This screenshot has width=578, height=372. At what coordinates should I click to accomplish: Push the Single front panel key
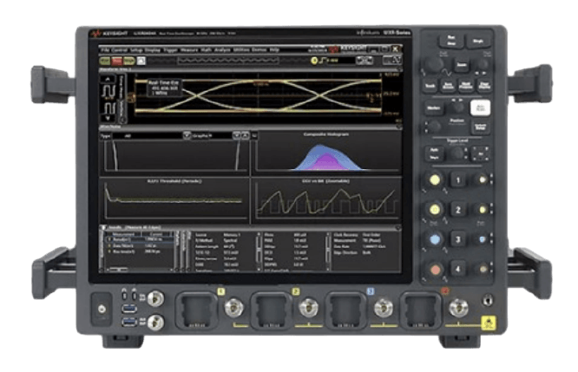[x=478, y=41]
